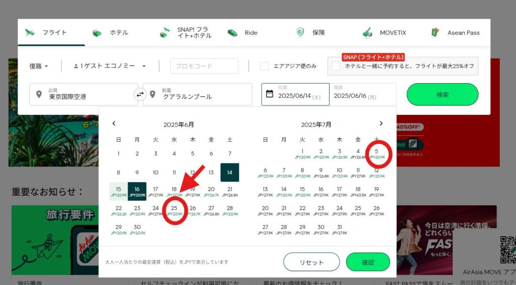Select July 18 with JPY43.5K fare

[x=358, y=191]
